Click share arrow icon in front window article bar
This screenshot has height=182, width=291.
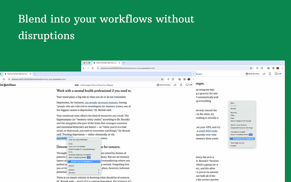[175, 85]
